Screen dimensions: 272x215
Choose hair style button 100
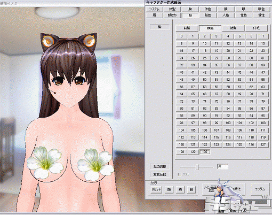pyautogui.click(x=228, y=123)
